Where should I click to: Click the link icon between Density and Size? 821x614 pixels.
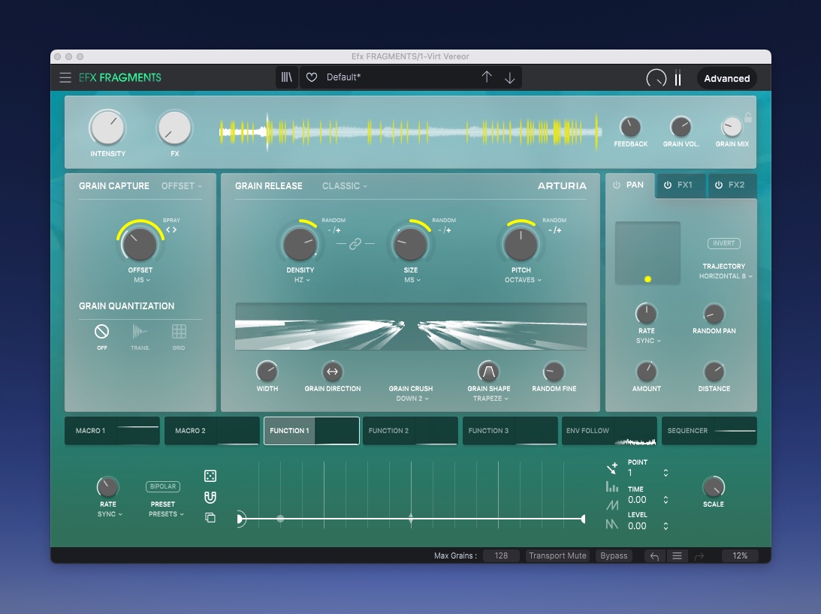tap(355, 244)
